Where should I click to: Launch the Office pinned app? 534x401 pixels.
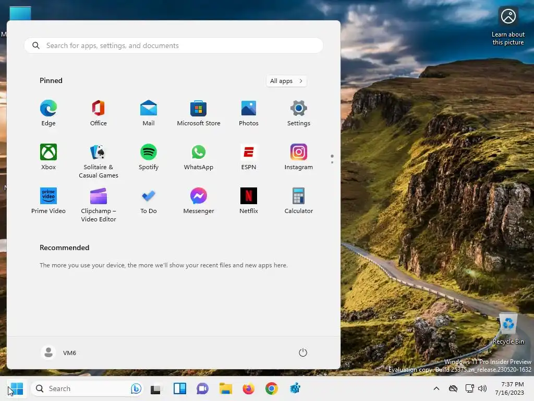tap(99, 113)
